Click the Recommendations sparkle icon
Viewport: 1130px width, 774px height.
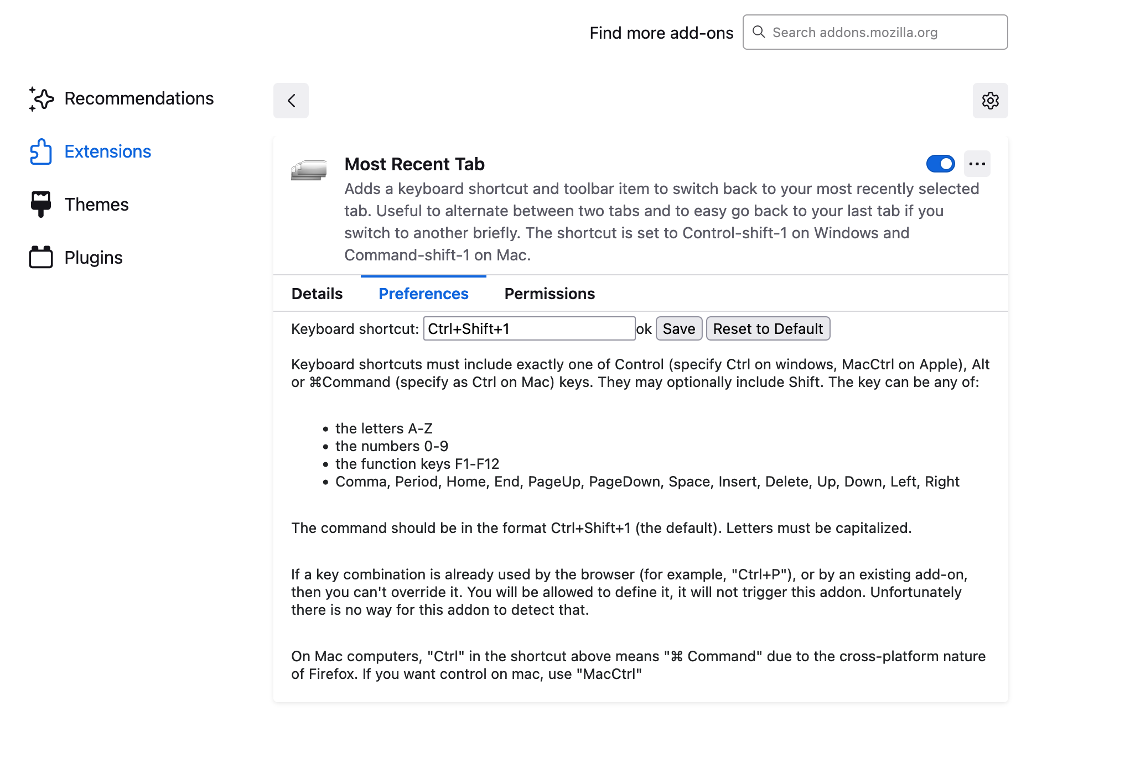(x=41, y=99)
